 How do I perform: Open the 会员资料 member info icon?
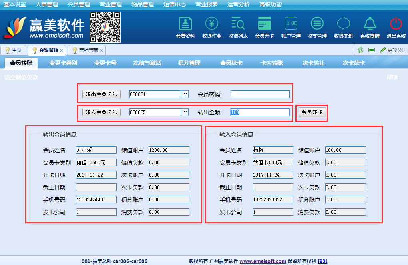pos(185,24)
